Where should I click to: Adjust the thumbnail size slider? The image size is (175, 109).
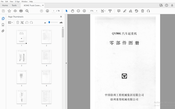click(49, 22)
